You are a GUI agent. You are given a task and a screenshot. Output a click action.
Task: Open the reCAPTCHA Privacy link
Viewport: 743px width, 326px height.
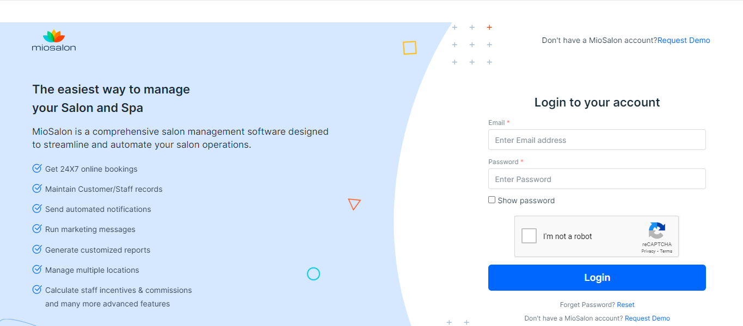click(x=648, y=252)
